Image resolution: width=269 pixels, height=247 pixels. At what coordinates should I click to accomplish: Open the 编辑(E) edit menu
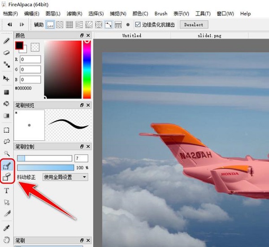31,13
